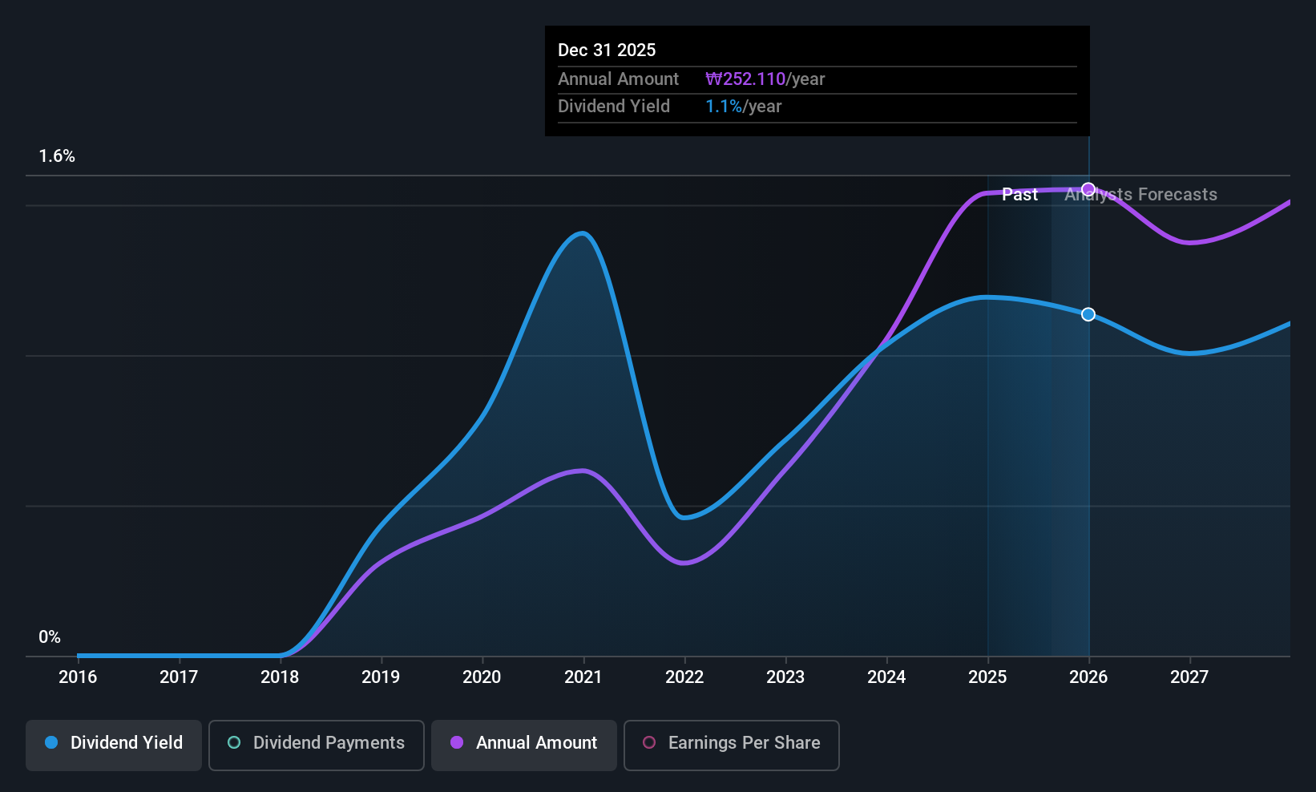This screenshot has width=1316, height=792.
Task: Click the teal Dividend Payments legend circle
Action: coord(234,742)
